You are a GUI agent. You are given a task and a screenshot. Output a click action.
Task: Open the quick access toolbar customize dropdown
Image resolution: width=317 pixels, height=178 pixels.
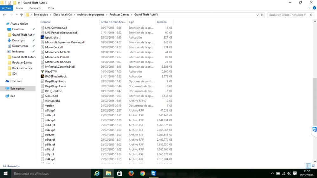pyautogui.click(x=19, y=3)
